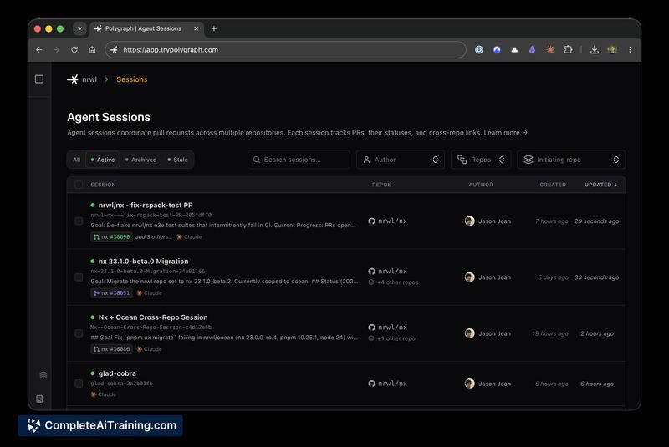Click the AUTHOR column header
The height and width of the screenshot is (447, 669).
481,185
